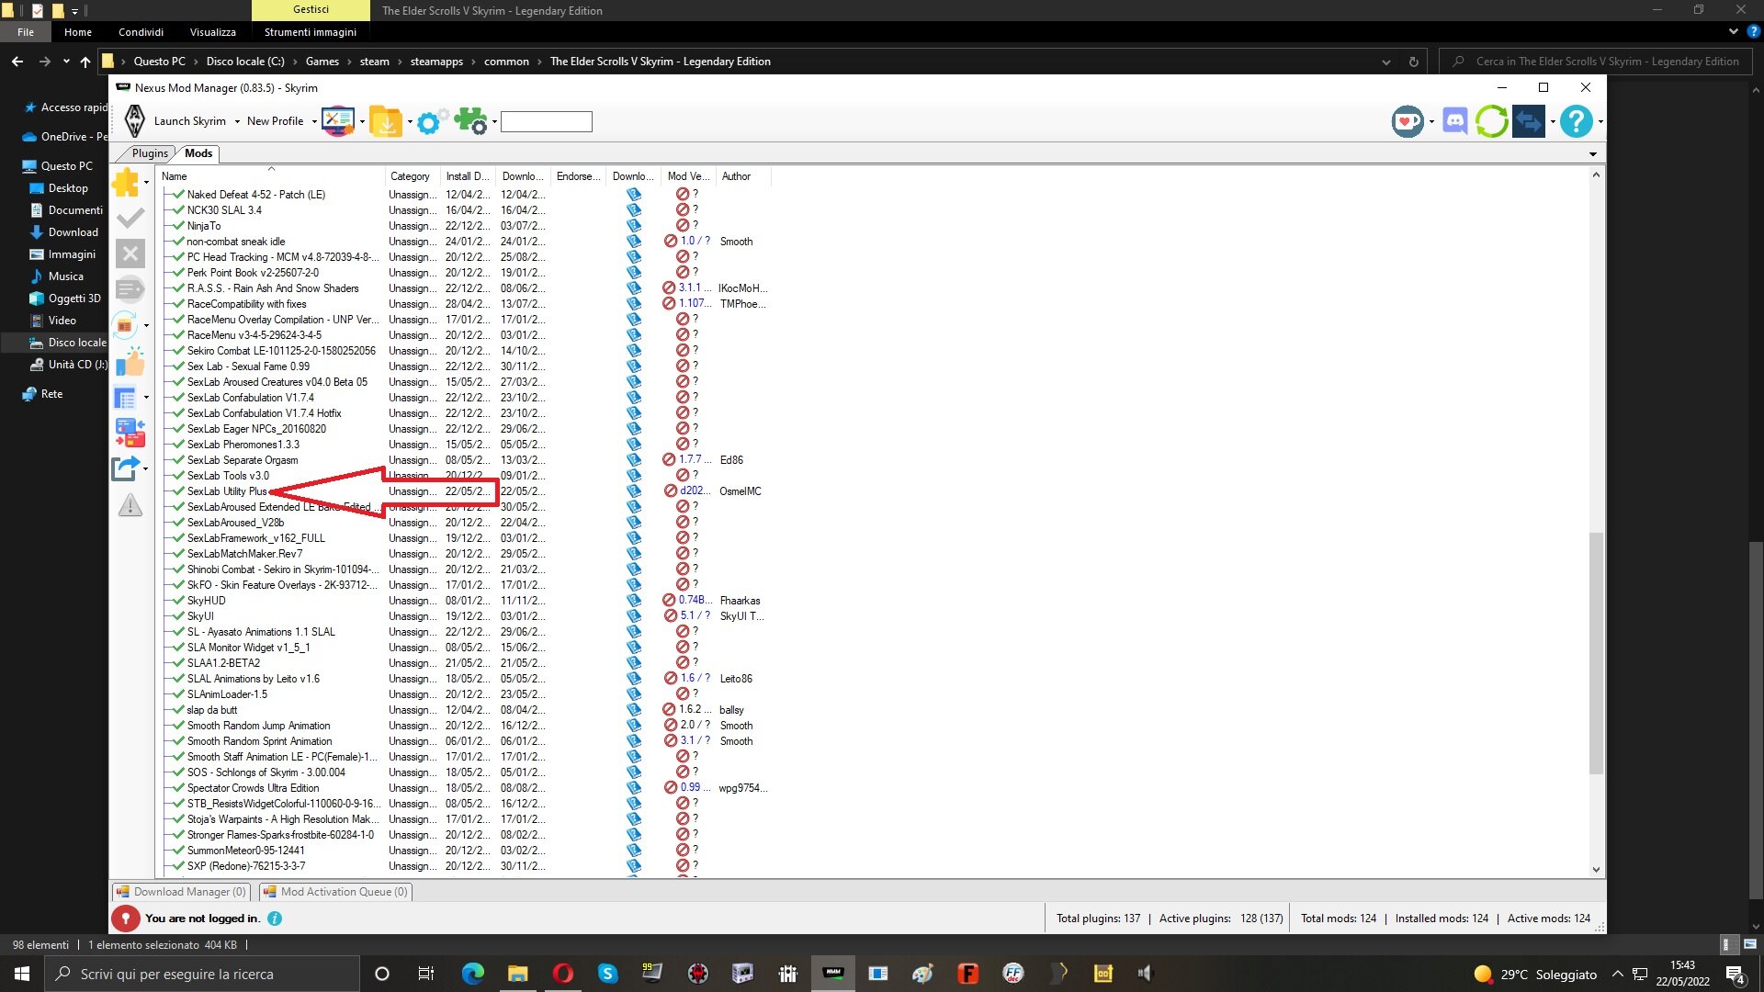Focus the toolbar search text box
Viewport: 1764px width, 992px height.
tap(547, 121)
